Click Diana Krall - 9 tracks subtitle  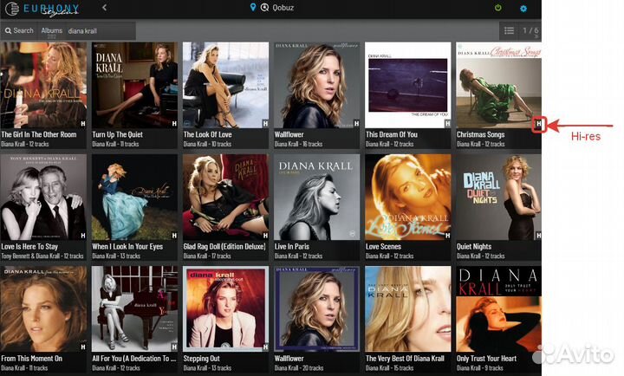click(x=479, y=368)
